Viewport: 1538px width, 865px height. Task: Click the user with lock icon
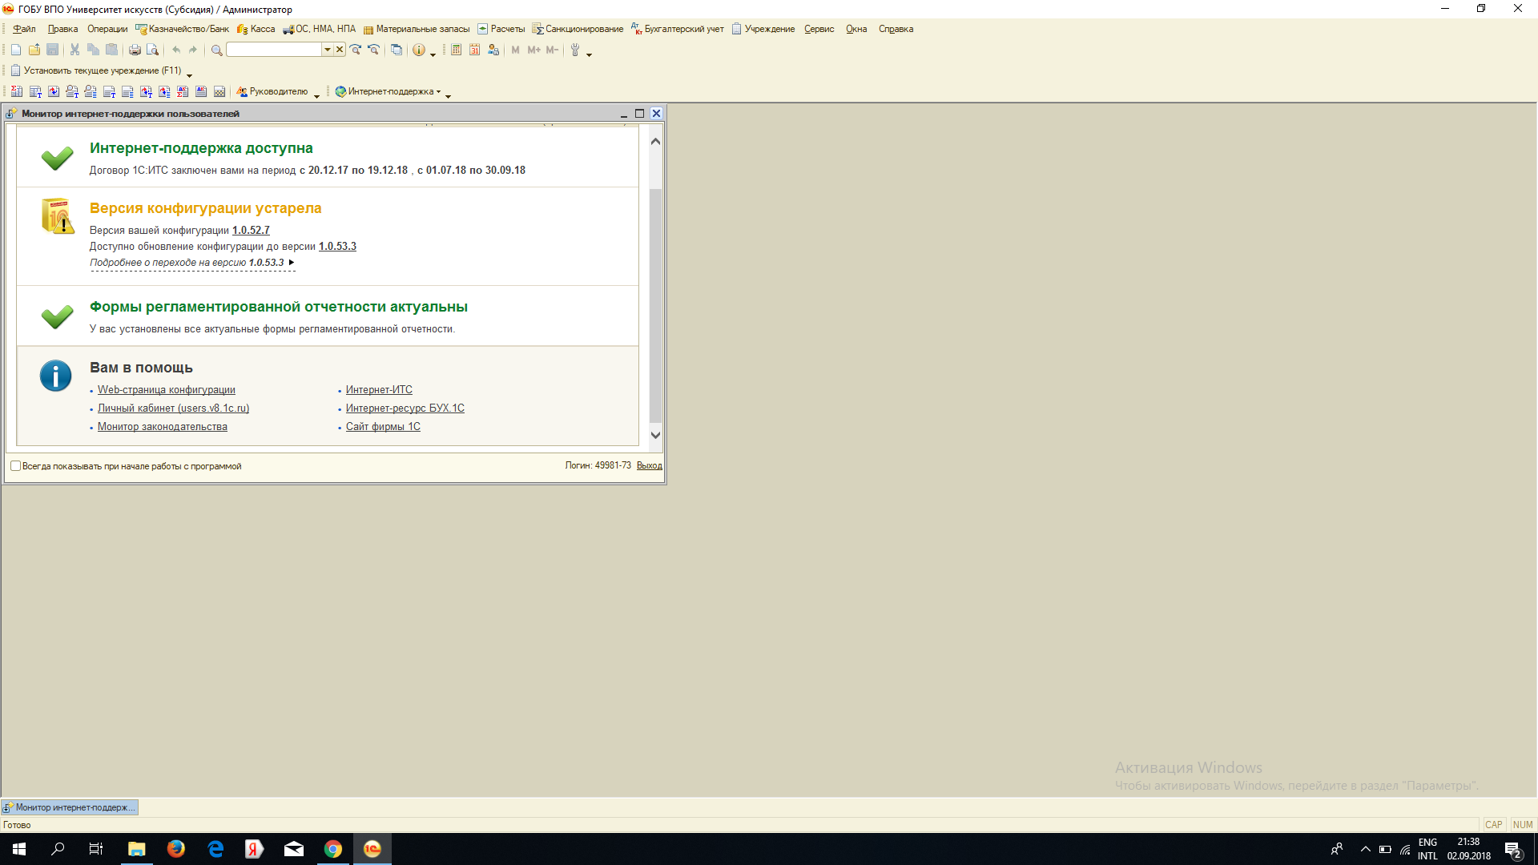(493, 50)
